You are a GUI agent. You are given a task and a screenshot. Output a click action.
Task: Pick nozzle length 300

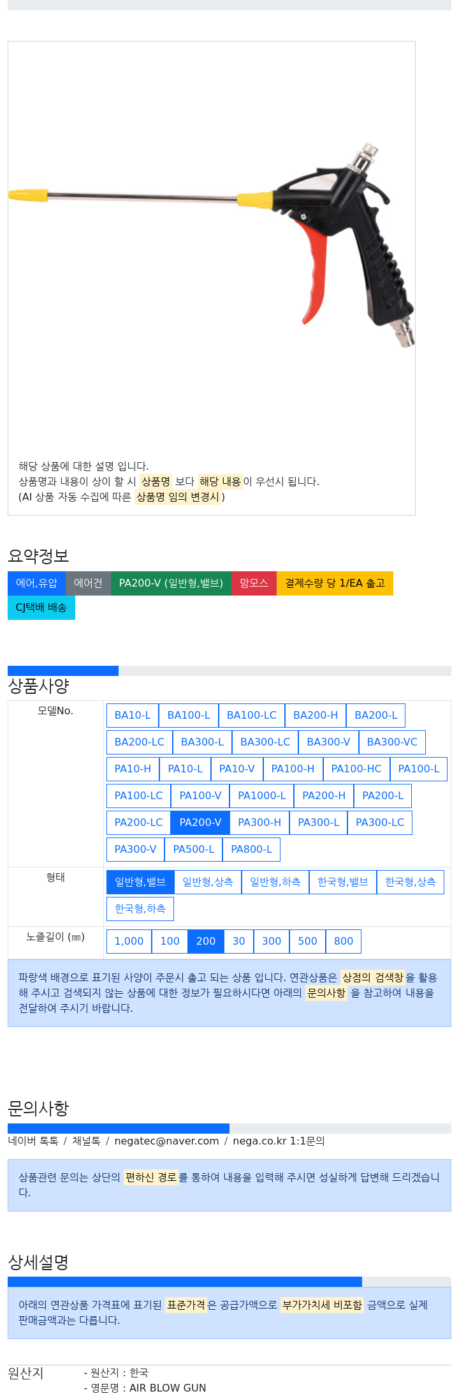point(272,941)
